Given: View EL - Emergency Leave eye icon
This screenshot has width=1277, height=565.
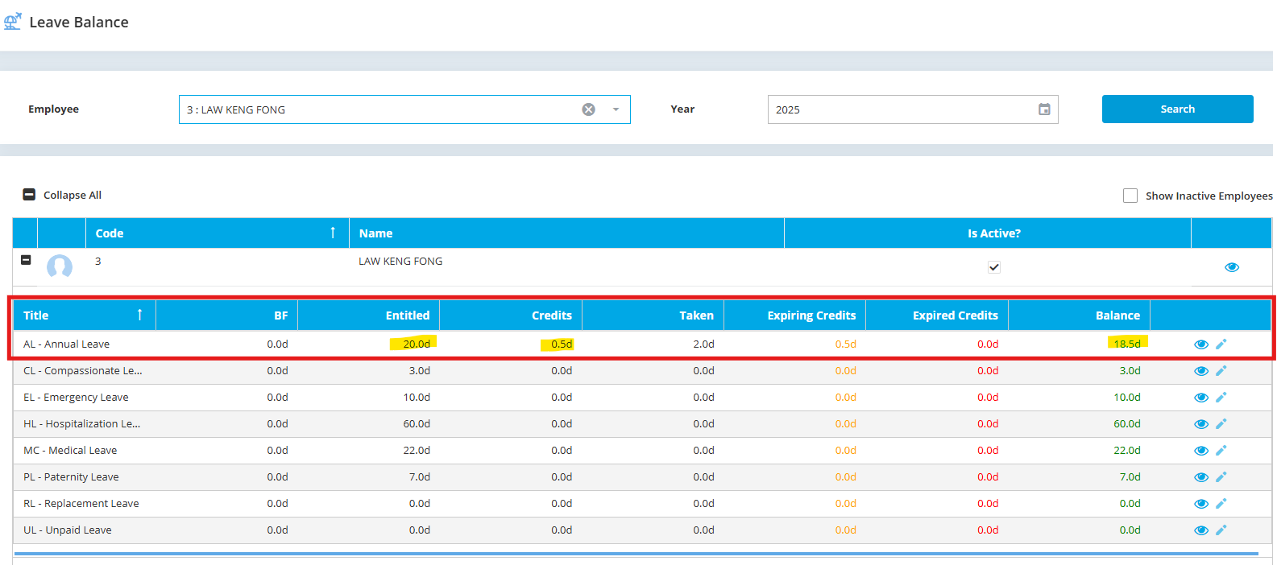Looking at the screenshot, I should [1201, 398].
